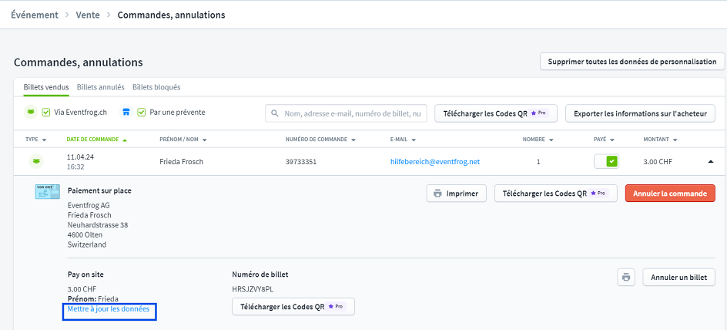Open the Billets bloqués tab
Viewport: 727px width, 330px height.
(x=156, y=87)
